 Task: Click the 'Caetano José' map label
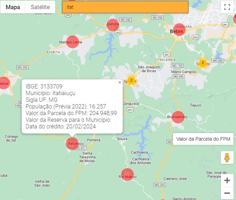[x=175, y=179]
